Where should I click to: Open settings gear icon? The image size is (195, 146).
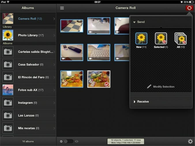click(190, 141)
